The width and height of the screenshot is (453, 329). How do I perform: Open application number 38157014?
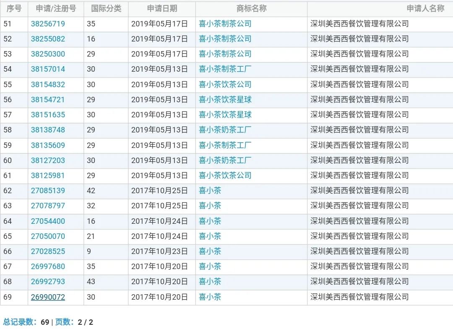coord(48,69)
